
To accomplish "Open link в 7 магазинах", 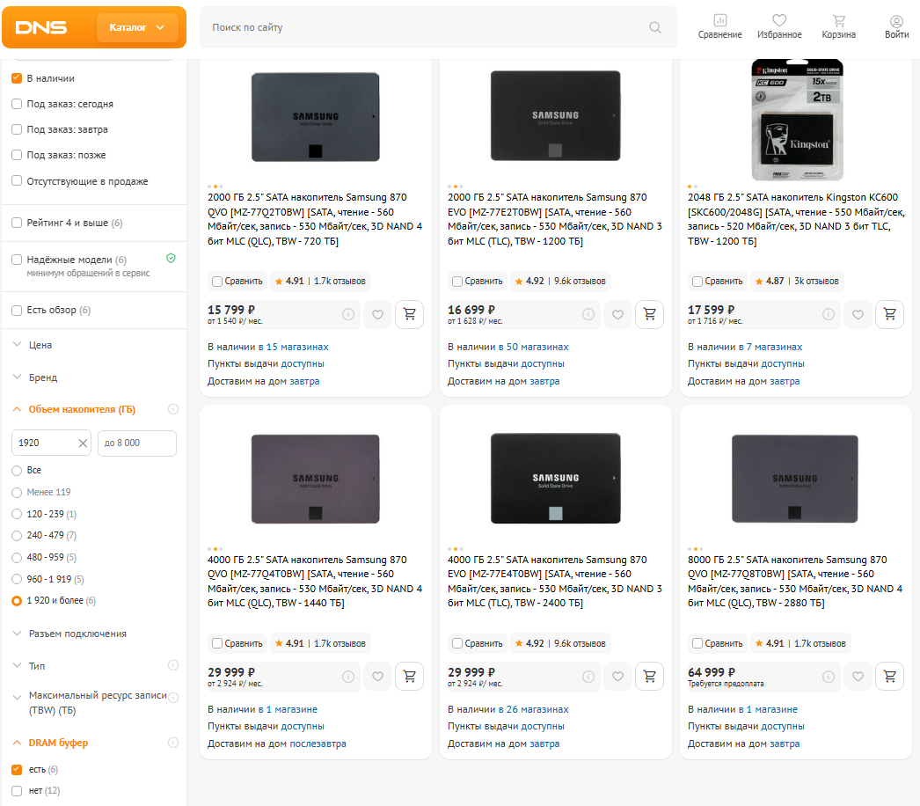I will click(x=770, y=347).
